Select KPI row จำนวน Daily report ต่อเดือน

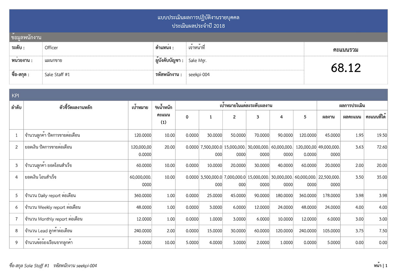pyautogui.click(x=198, y=196)
